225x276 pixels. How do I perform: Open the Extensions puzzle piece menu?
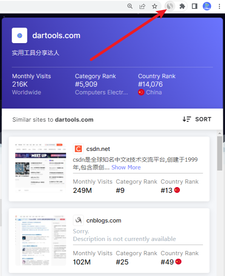pos(182,6)
